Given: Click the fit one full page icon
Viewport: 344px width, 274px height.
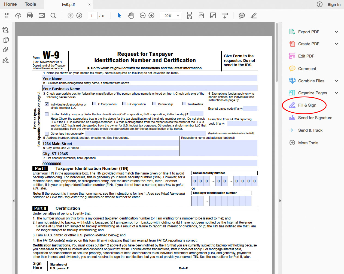Looking at the screenshot, I should click(201, 16).
